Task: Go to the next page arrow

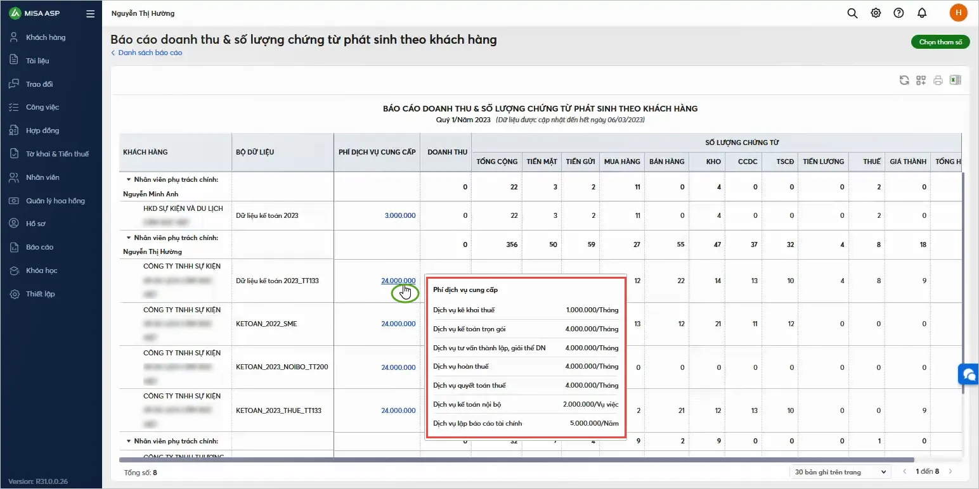Action: pos(950,472)
